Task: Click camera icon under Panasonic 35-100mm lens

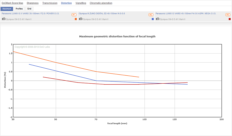Action: 4,19
